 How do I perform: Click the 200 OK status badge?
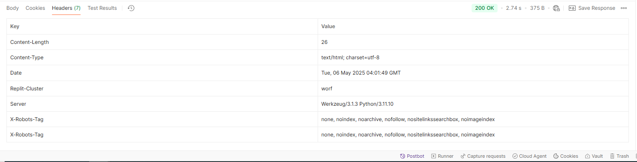[x=484, y=8]
